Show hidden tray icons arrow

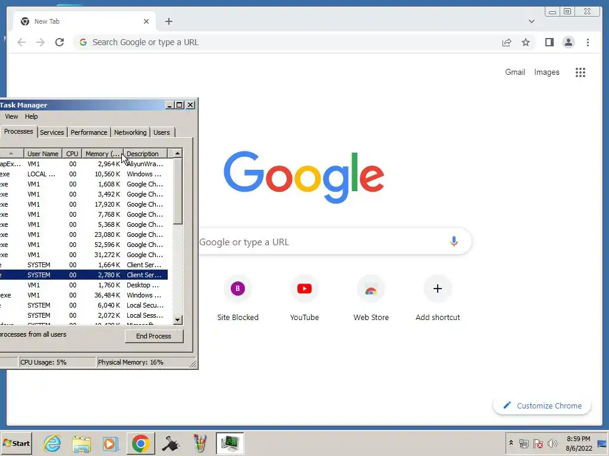tap(511, 443)
